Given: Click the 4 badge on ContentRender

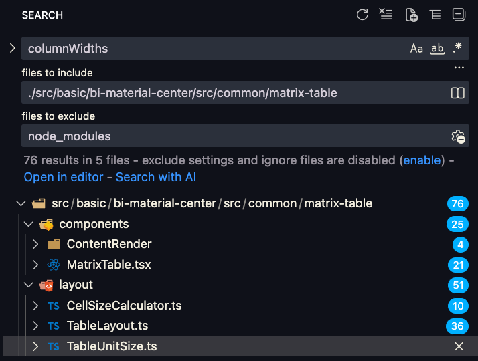Looking at the screenshot, I should pyautogui.click(x=461, y=245).
